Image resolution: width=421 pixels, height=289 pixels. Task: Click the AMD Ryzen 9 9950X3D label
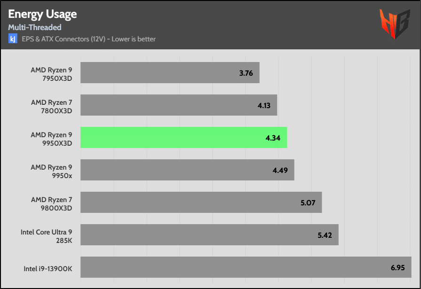pyautogui.click(x=52, y=138)
